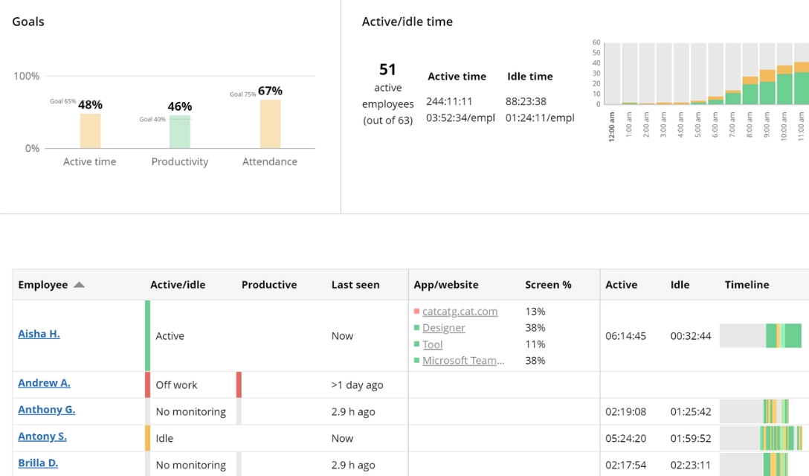Click the sort arrow beside Employee header
Viewport: 809px width, 476px height.
pos(79,285)
